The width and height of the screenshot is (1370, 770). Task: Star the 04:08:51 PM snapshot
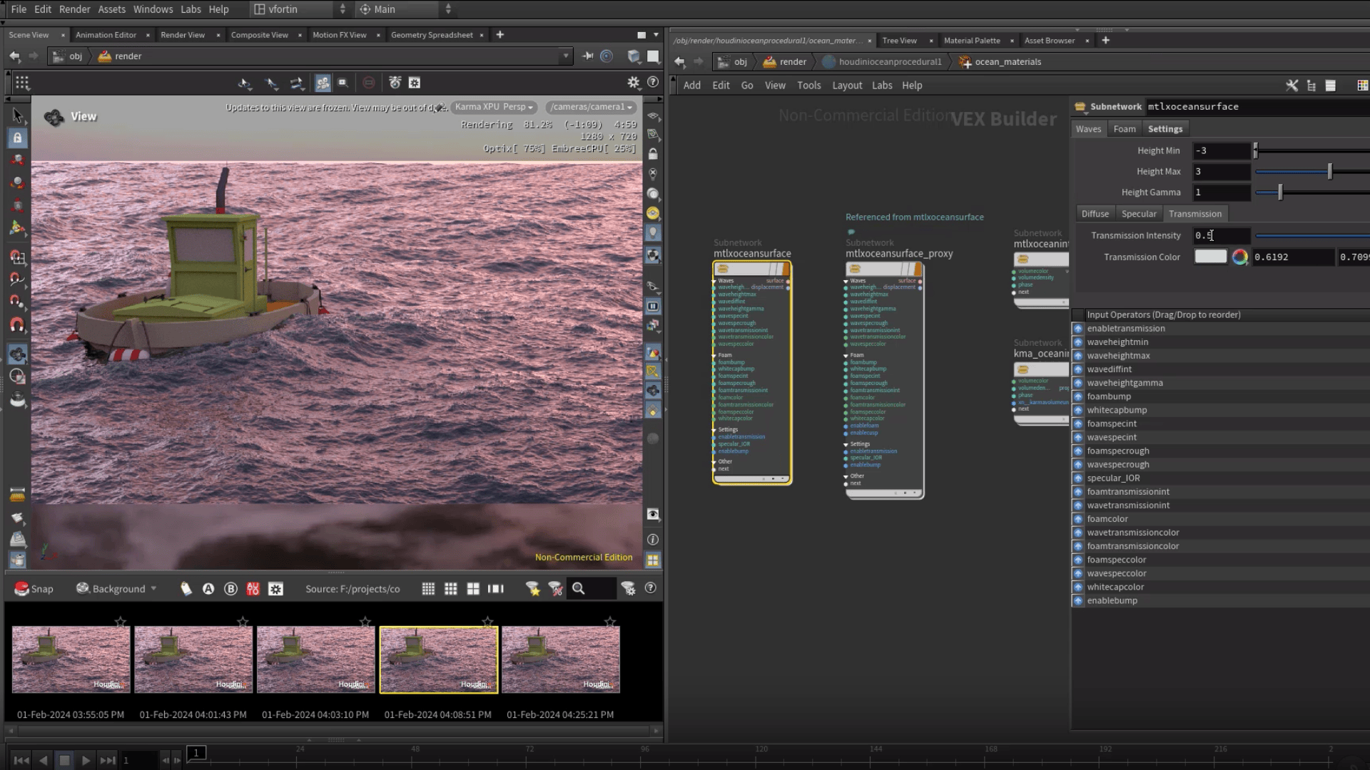[487, 622]
